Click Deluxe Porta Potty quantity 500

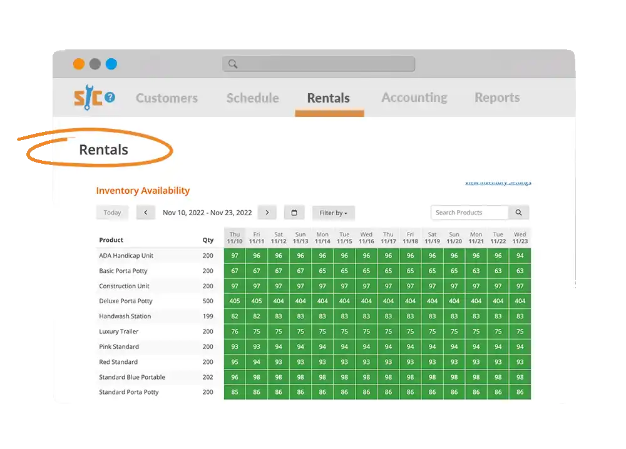208,301
